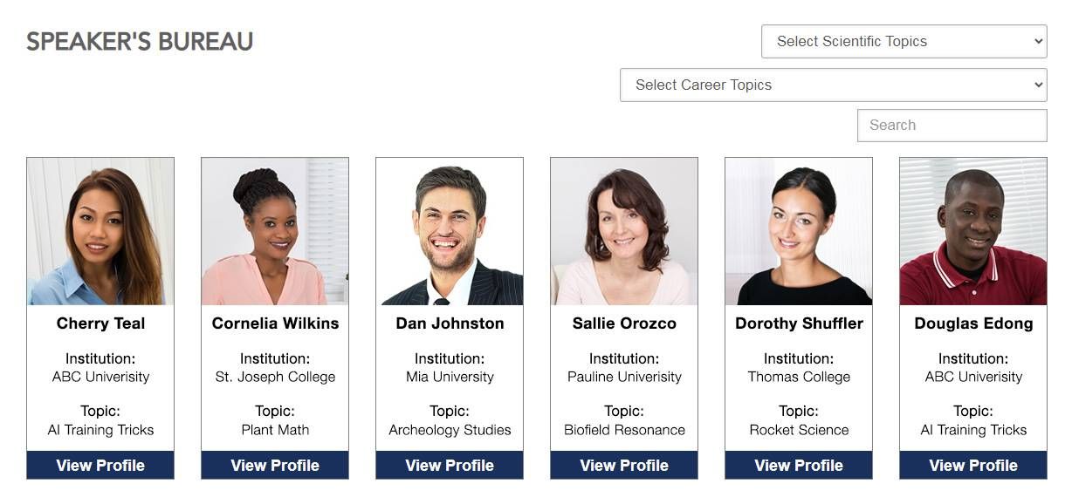Expand the Select Career Topics dropdown
The width and height of the screenshot is (1072, 504).
(x=833, y=85)
